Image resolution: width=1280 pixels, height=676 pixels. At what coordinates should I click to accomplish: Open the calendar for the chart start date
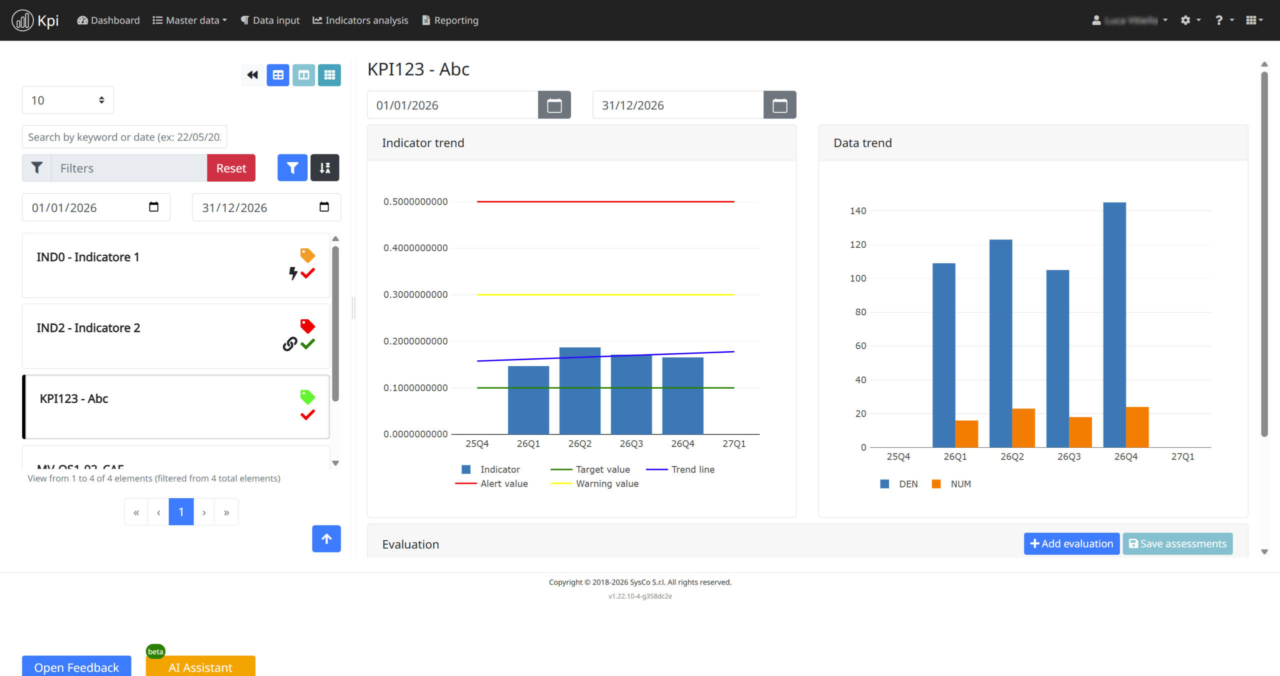[x=555, y=104]
